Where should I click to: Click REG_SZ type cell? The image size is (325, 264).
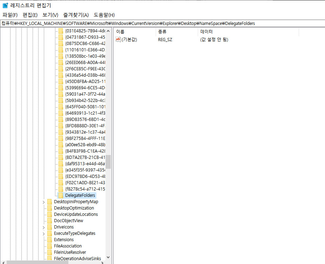(165, 39)
